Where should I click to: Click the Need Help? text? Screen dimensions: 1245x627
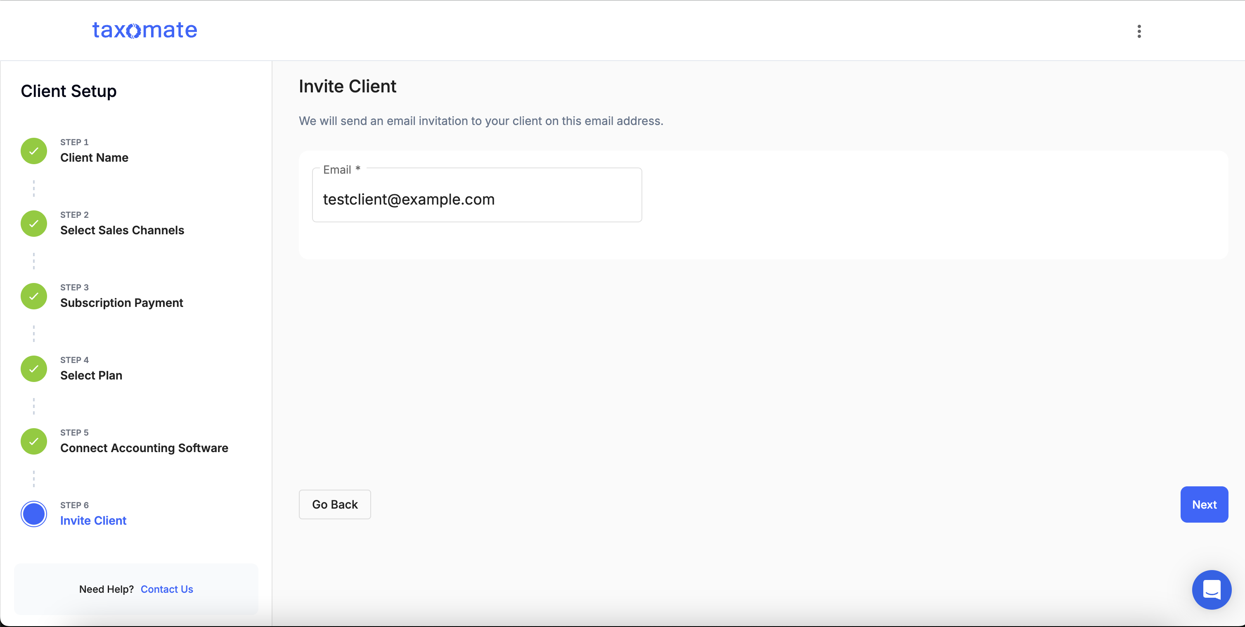(107, 589)
